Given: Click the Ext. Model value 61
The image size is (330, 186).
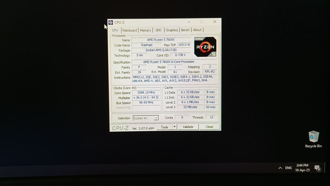Looking at the screenshot, I should pos(175,72).
